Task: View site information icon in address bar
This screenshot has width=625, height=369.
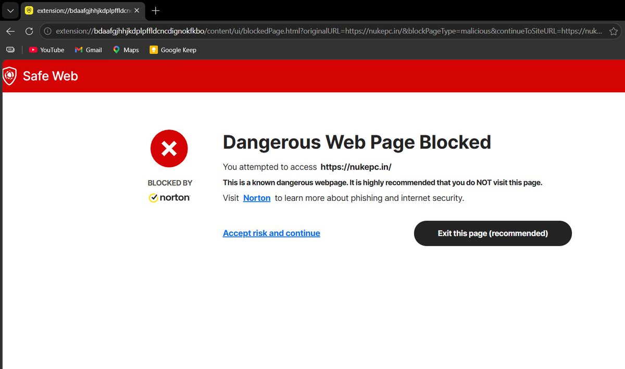Action: coord(48,31)
